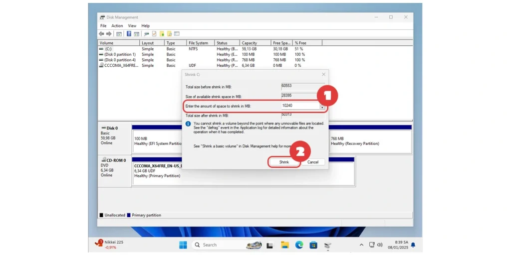
Task: Expand the hidden system tray icons chevron
Action: tap(361, 245)
